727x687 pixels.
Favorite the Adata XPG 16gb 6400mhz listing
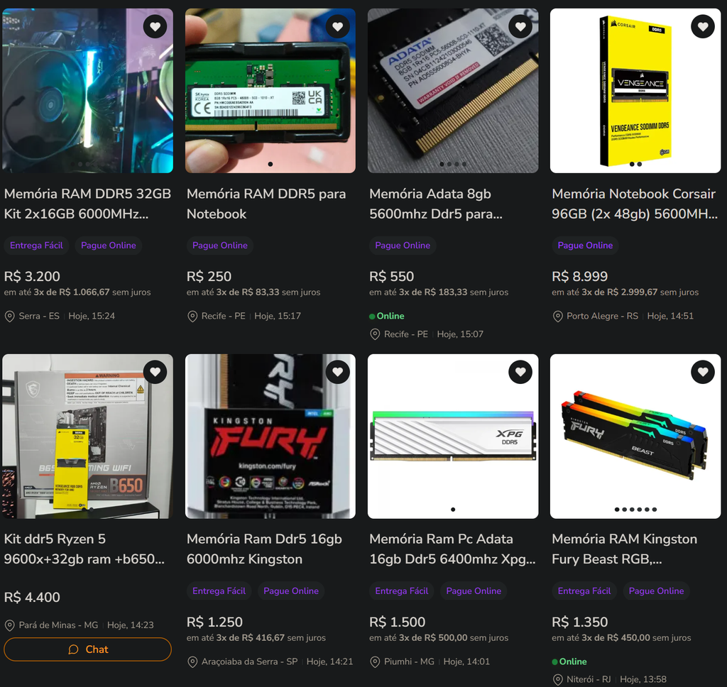pyautogui.click(x=520, y=372)
